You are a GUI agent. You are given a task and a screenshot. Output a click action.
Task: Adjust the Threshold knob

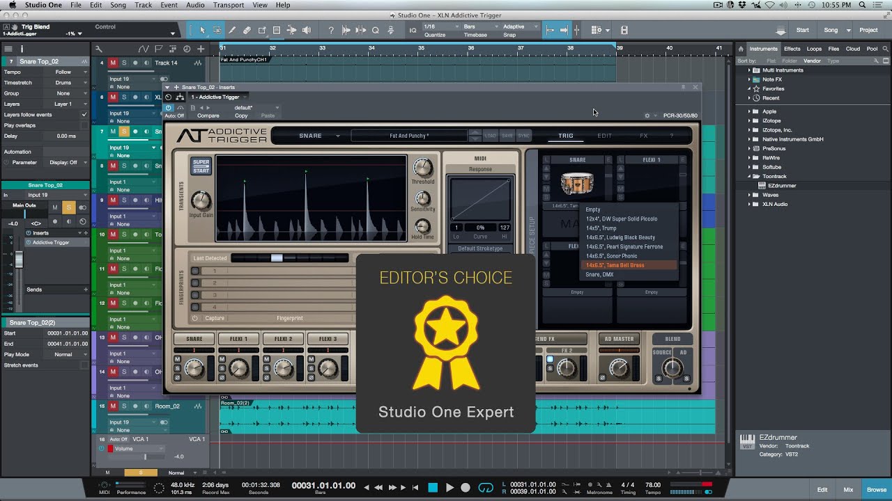pyautogui.click(x=422, y=167)
